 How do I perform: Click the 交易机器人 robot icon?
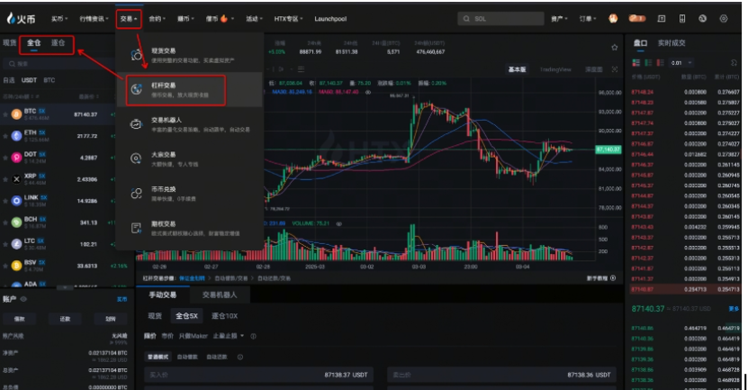pyautogui.click(x=136, y=124)
